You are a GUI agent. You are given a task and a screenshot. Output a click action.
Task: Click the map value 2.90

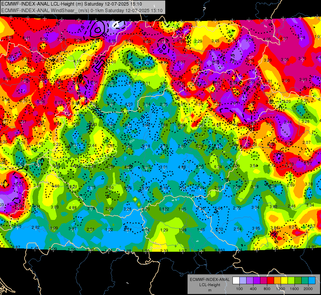(x=286, y=81)
